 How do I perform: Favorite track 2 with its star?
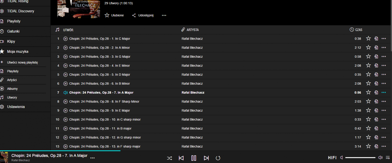(x=368, y=47)
